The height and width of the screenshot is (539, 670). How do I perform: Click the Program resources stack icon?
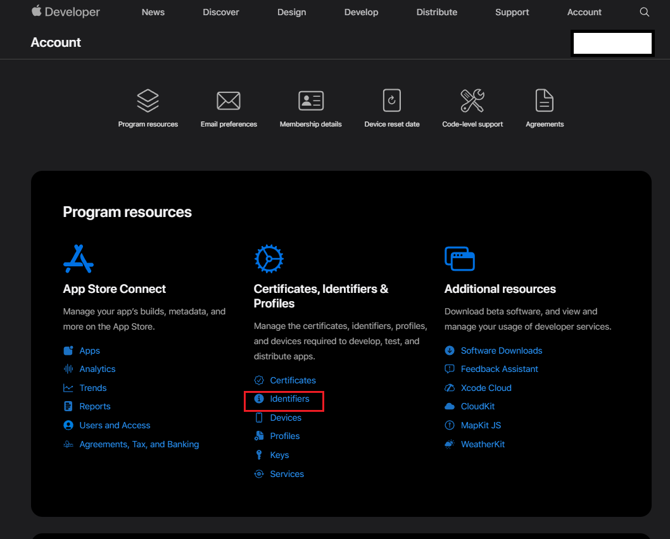click(148, 101)
